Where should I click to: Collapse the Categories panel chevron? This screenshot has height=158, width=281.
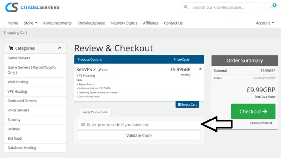[59, 48]
